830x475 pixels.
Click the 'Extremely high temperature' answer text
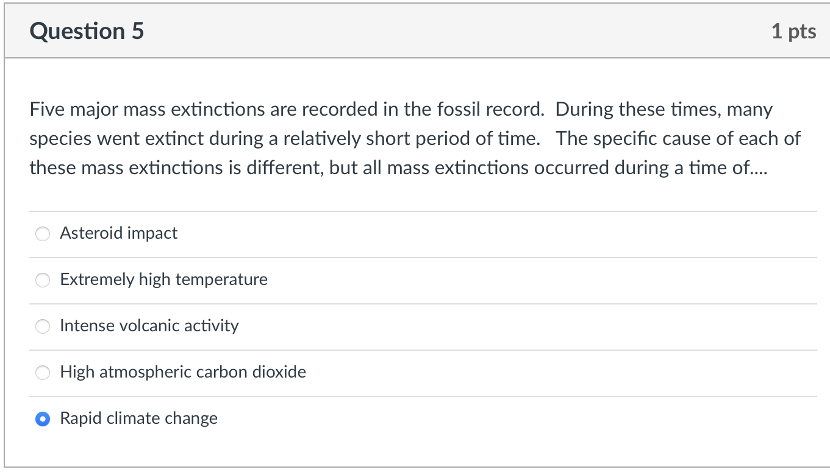pos(163,280)
